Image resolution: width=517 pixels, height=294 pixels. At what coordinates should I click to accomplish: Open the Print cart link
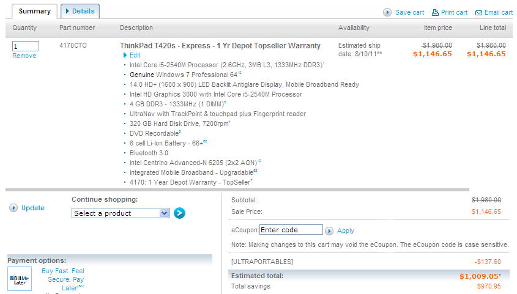(x=455, y=12)
